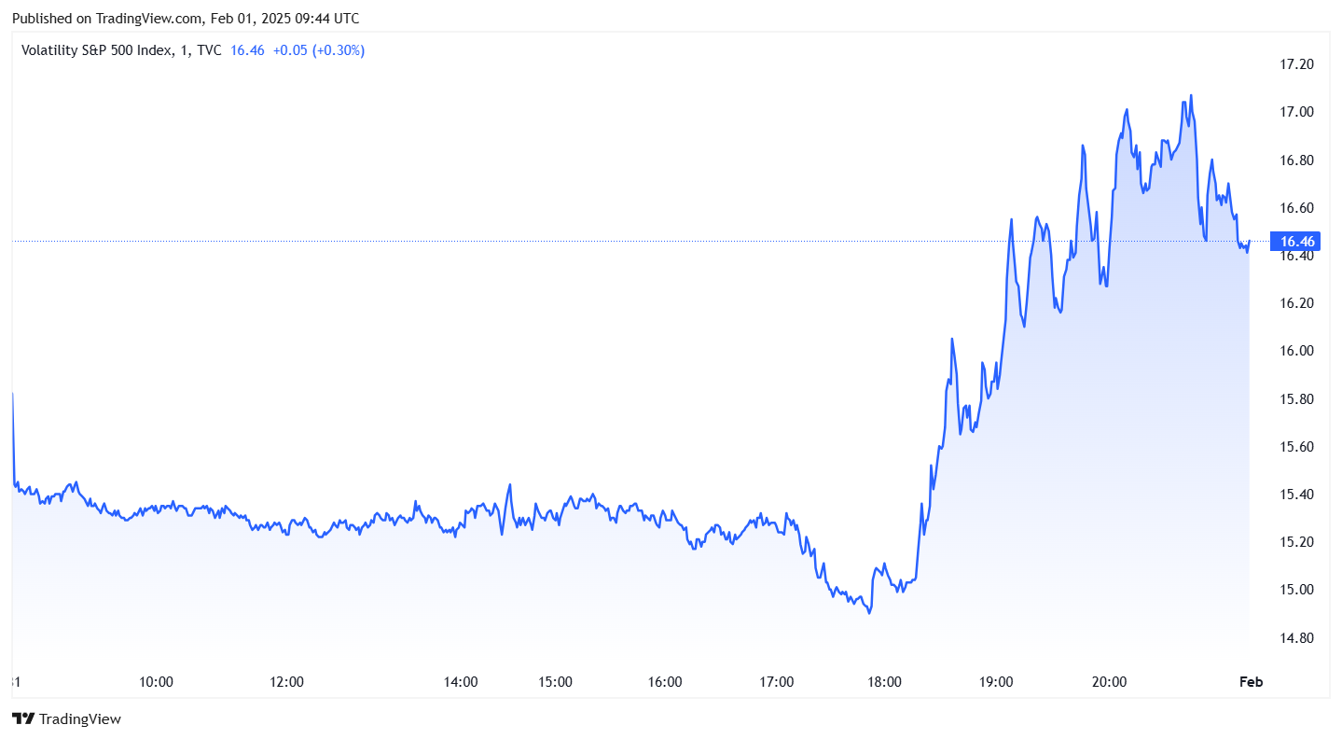1342x739 pixels.
Task: Click the chart line's lowest point before 18:00
Action: [869, 612]
